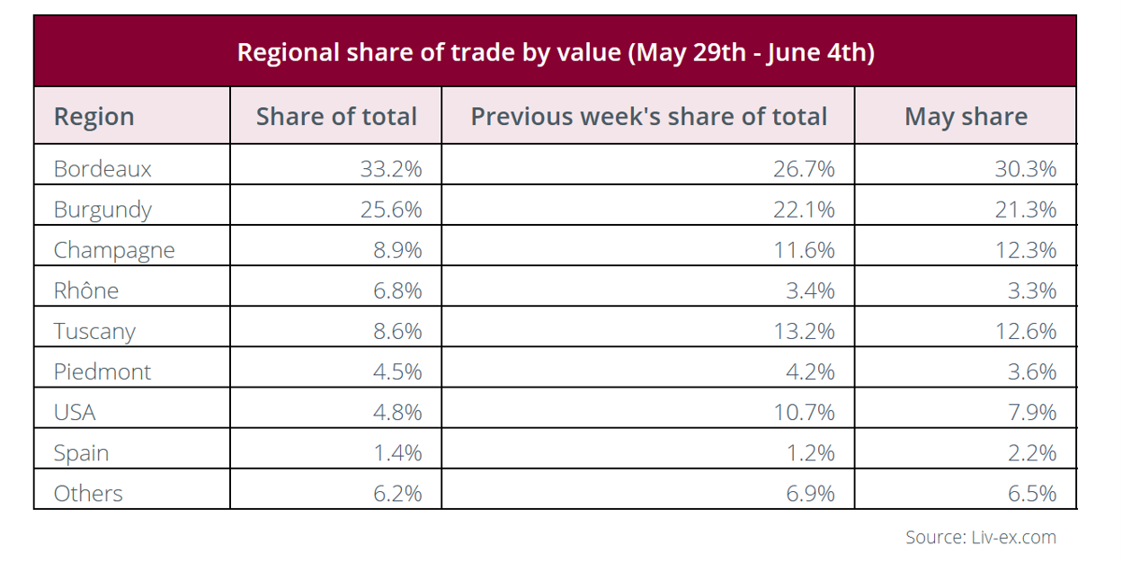
Task: Click the Bordeaux row label
Action: coord(102,168)
